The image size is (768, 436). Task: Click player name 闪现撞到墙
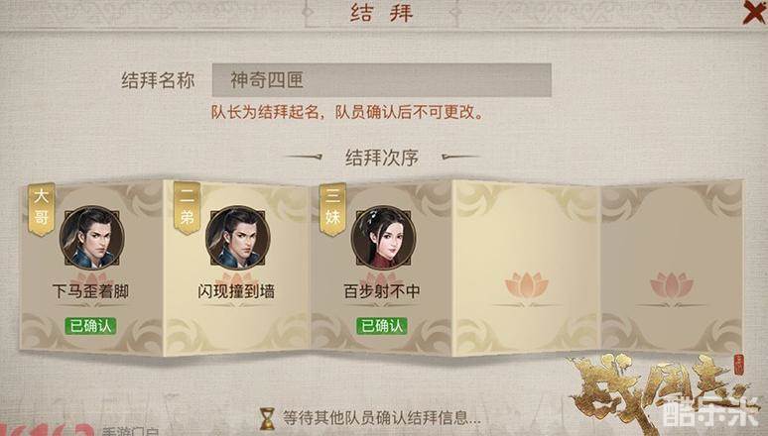tap(236, 291)
